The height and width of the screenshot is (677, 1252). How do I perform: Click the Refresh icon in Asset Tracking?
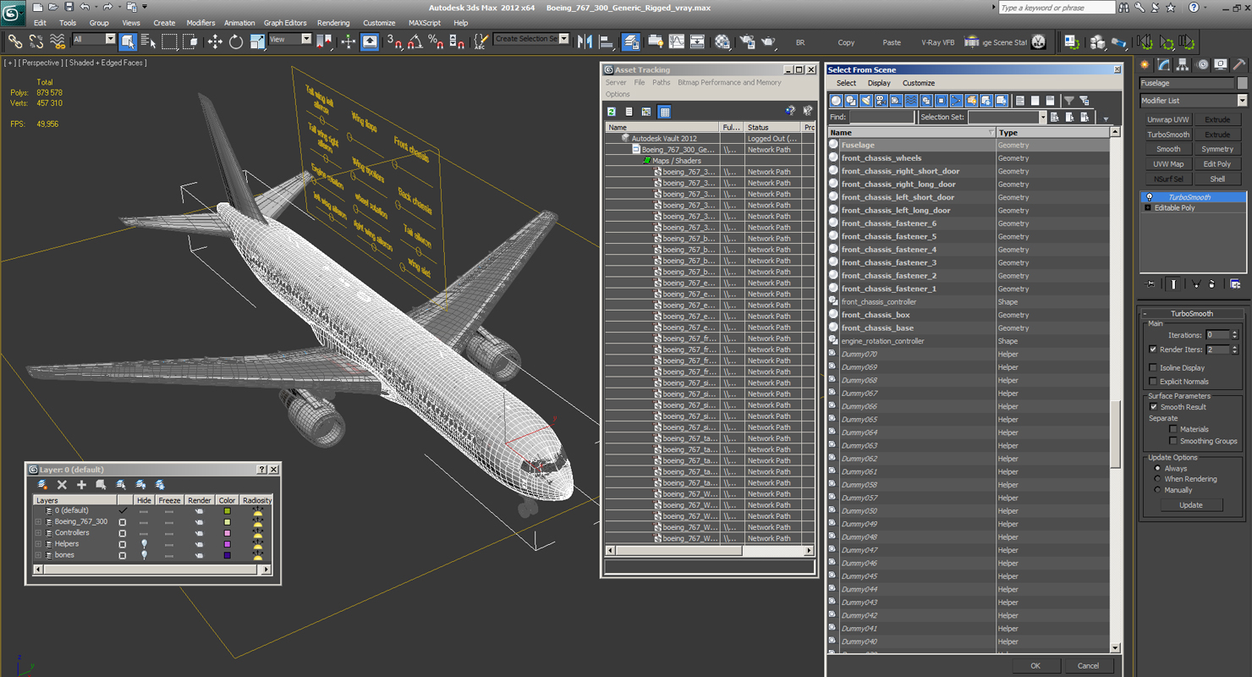(x=612, y=111)
